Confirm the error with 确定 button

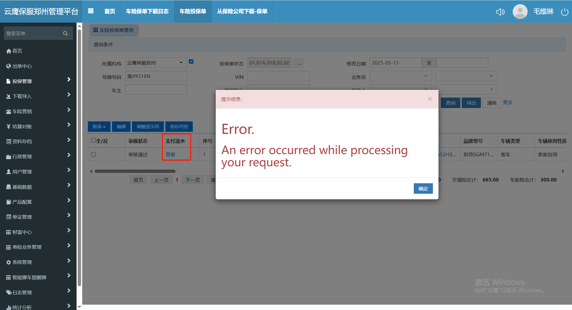click(423, 189)
